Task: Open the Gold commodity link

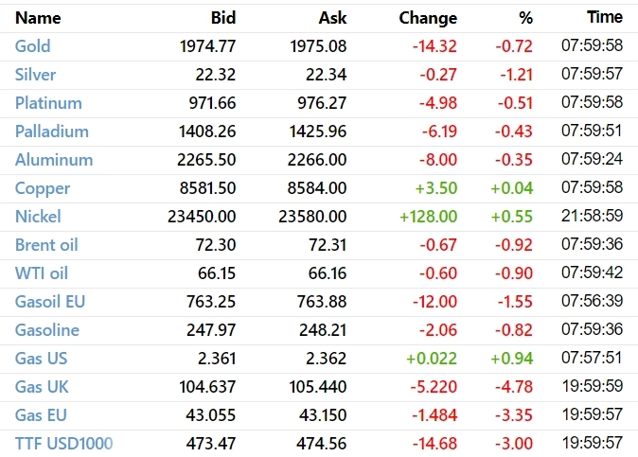Action: (x=33, y=46)
